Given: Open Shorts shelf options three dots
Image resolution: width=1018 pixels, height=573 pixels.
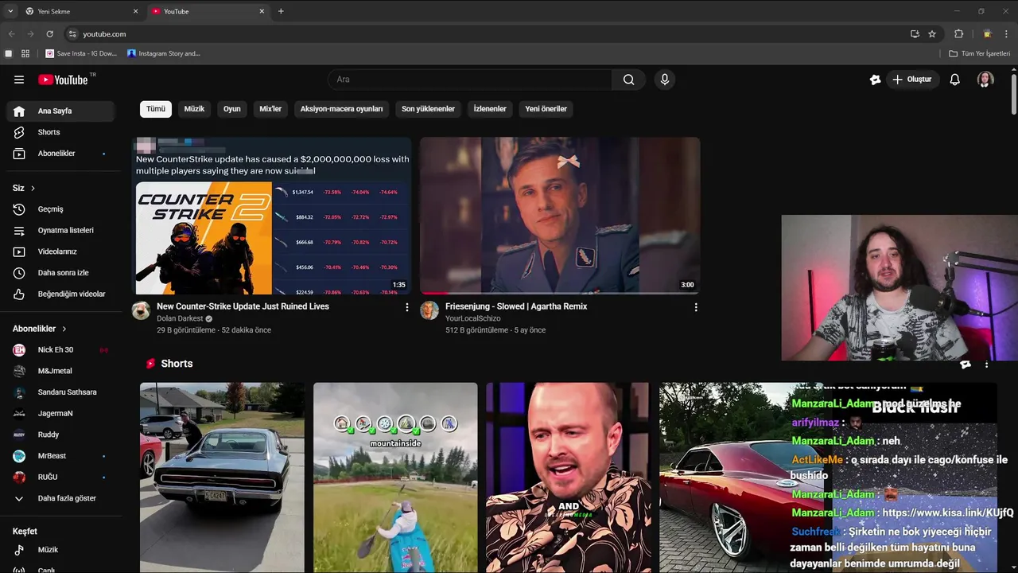Looking at the screenshot, I should point(986,364).
